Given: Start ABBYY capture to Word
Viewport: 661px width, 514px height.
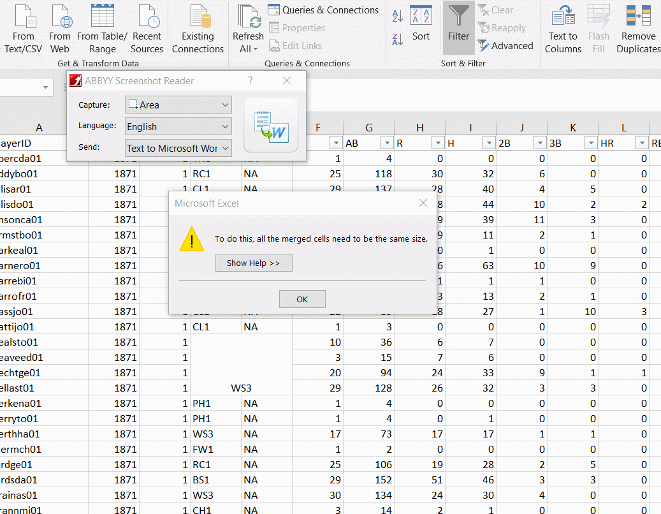Looking at the screenshot, I should [x=271, y=125].
